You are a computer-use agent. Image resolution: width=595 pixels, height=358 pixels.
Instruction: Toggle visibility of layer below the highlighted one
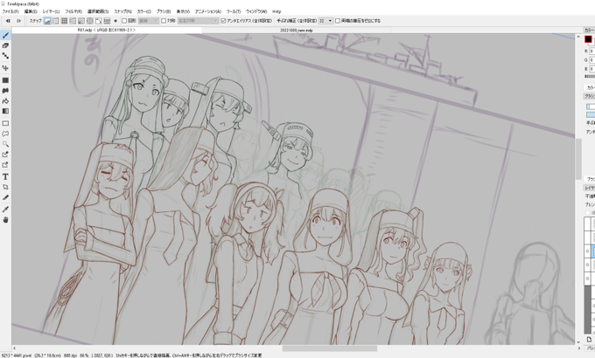(x=587, y=265)
